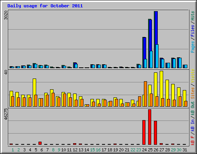Image resolution: width=197 pixels, height=154 pixels.
Task: Click day 23 on the x-axis
Action: [139, 150]
